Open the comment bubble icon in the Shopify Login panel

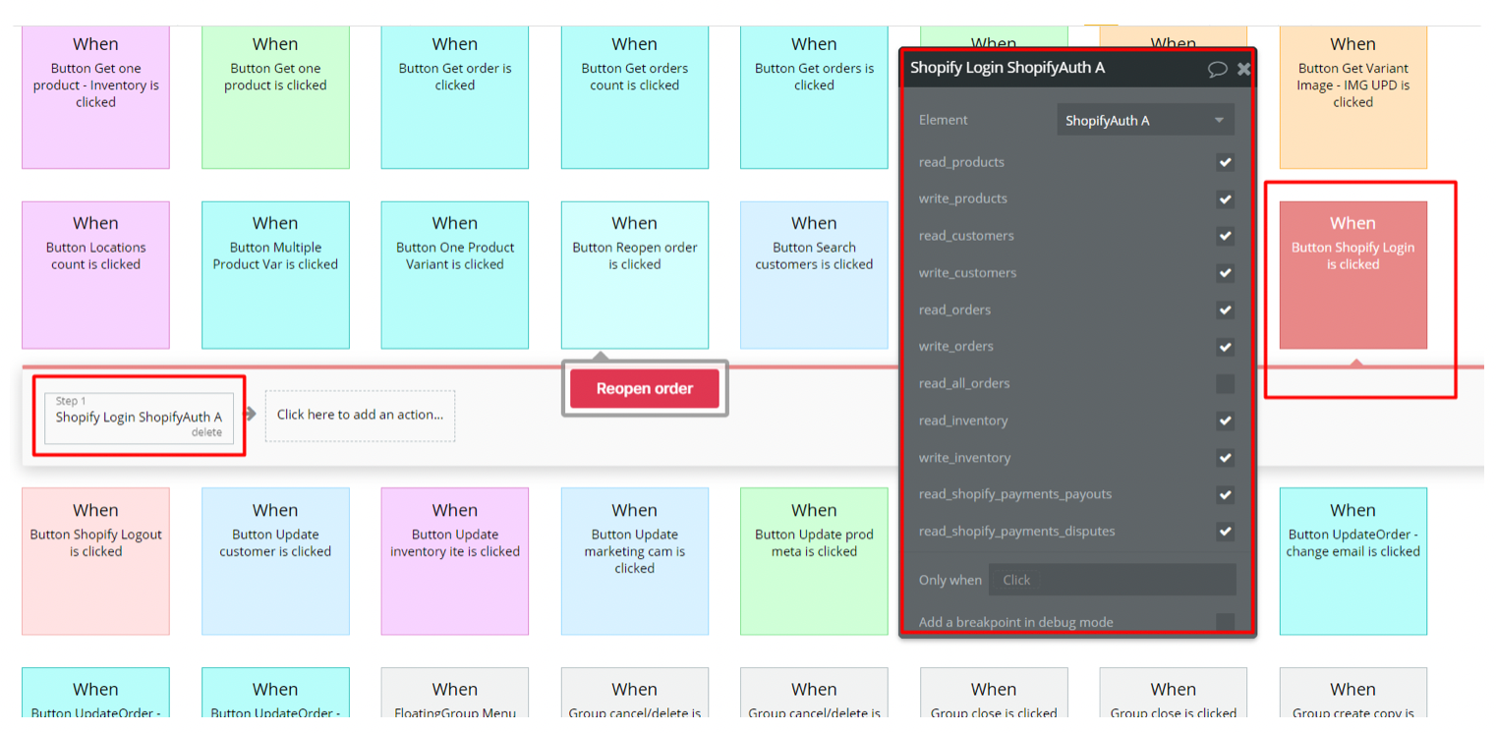pyautogui.click(x=1217, y=69)
